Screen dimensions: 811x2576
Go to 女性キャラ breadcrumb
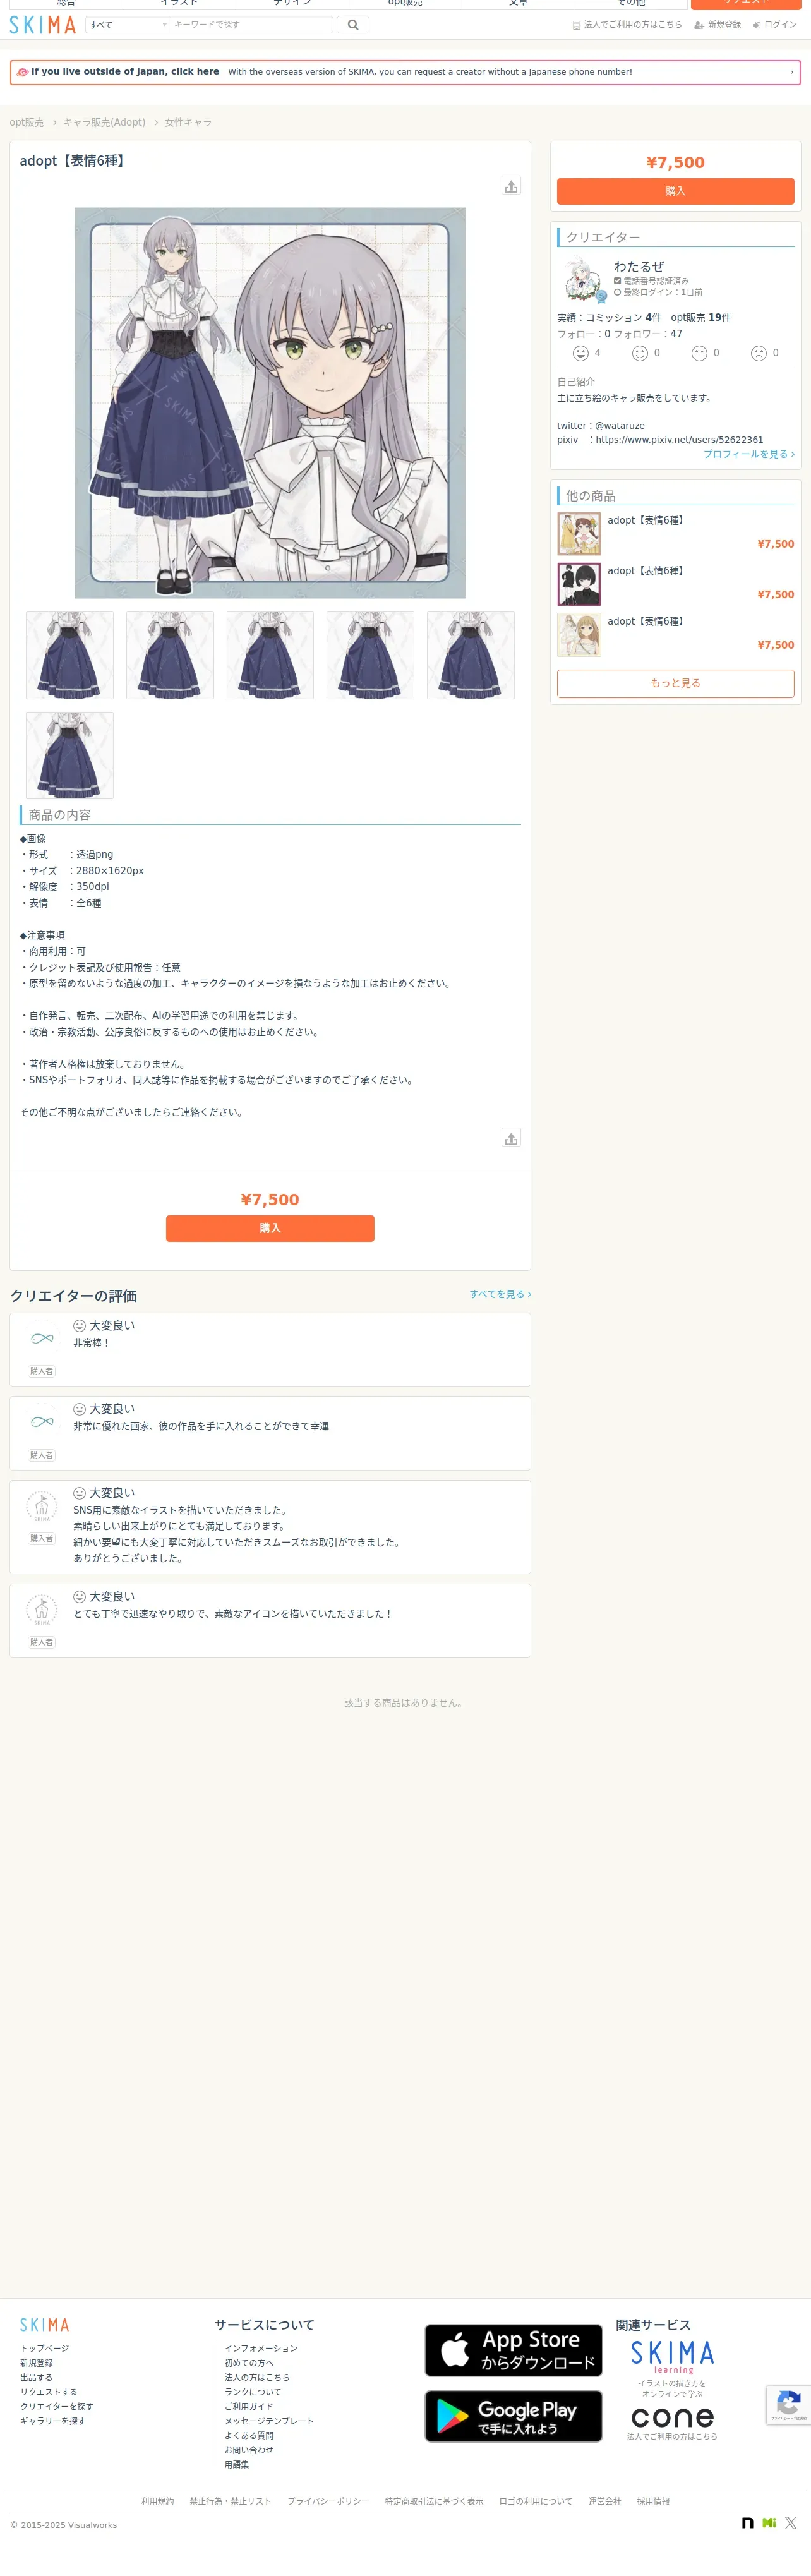pyautogui.click(x=188, y=122)
